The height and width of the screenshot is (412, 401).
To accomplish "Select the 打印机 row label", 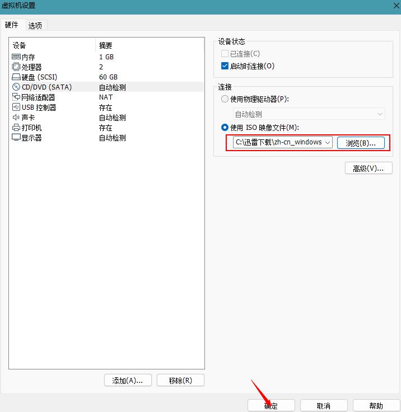I will coord(31,128).
